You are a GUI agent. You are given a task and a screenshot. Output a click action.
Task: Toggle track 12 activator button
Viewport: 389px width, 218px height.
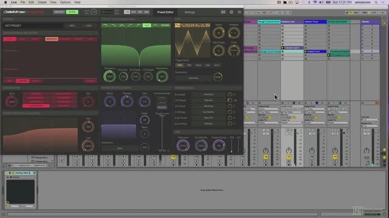click(x=173, y=157)
